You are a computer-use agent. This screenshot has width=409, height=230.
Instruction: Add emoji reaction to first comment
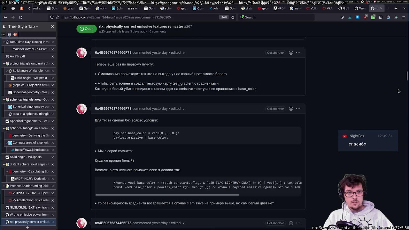point(291,53)
